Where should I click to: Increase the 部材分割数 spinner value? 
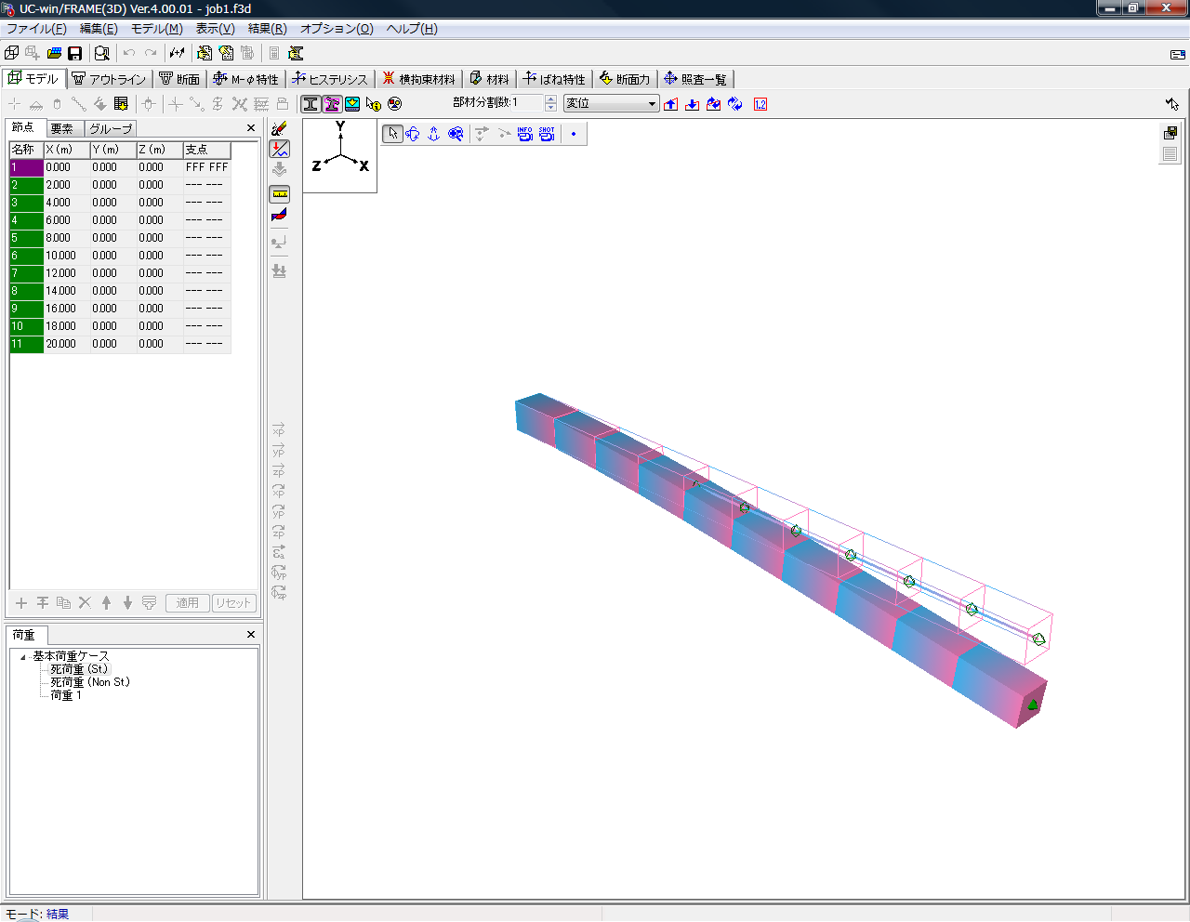(550, 99)
